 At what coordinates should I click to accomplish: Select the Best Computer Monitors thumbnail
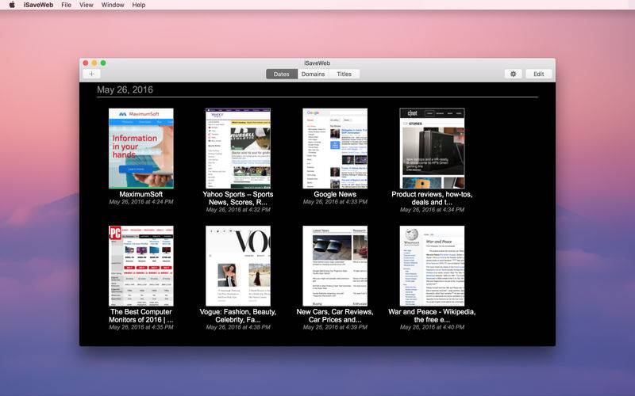[141, 266]
